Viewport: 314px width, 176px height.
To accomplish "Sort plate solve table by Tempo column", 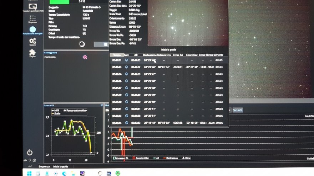I will (117, 55).
